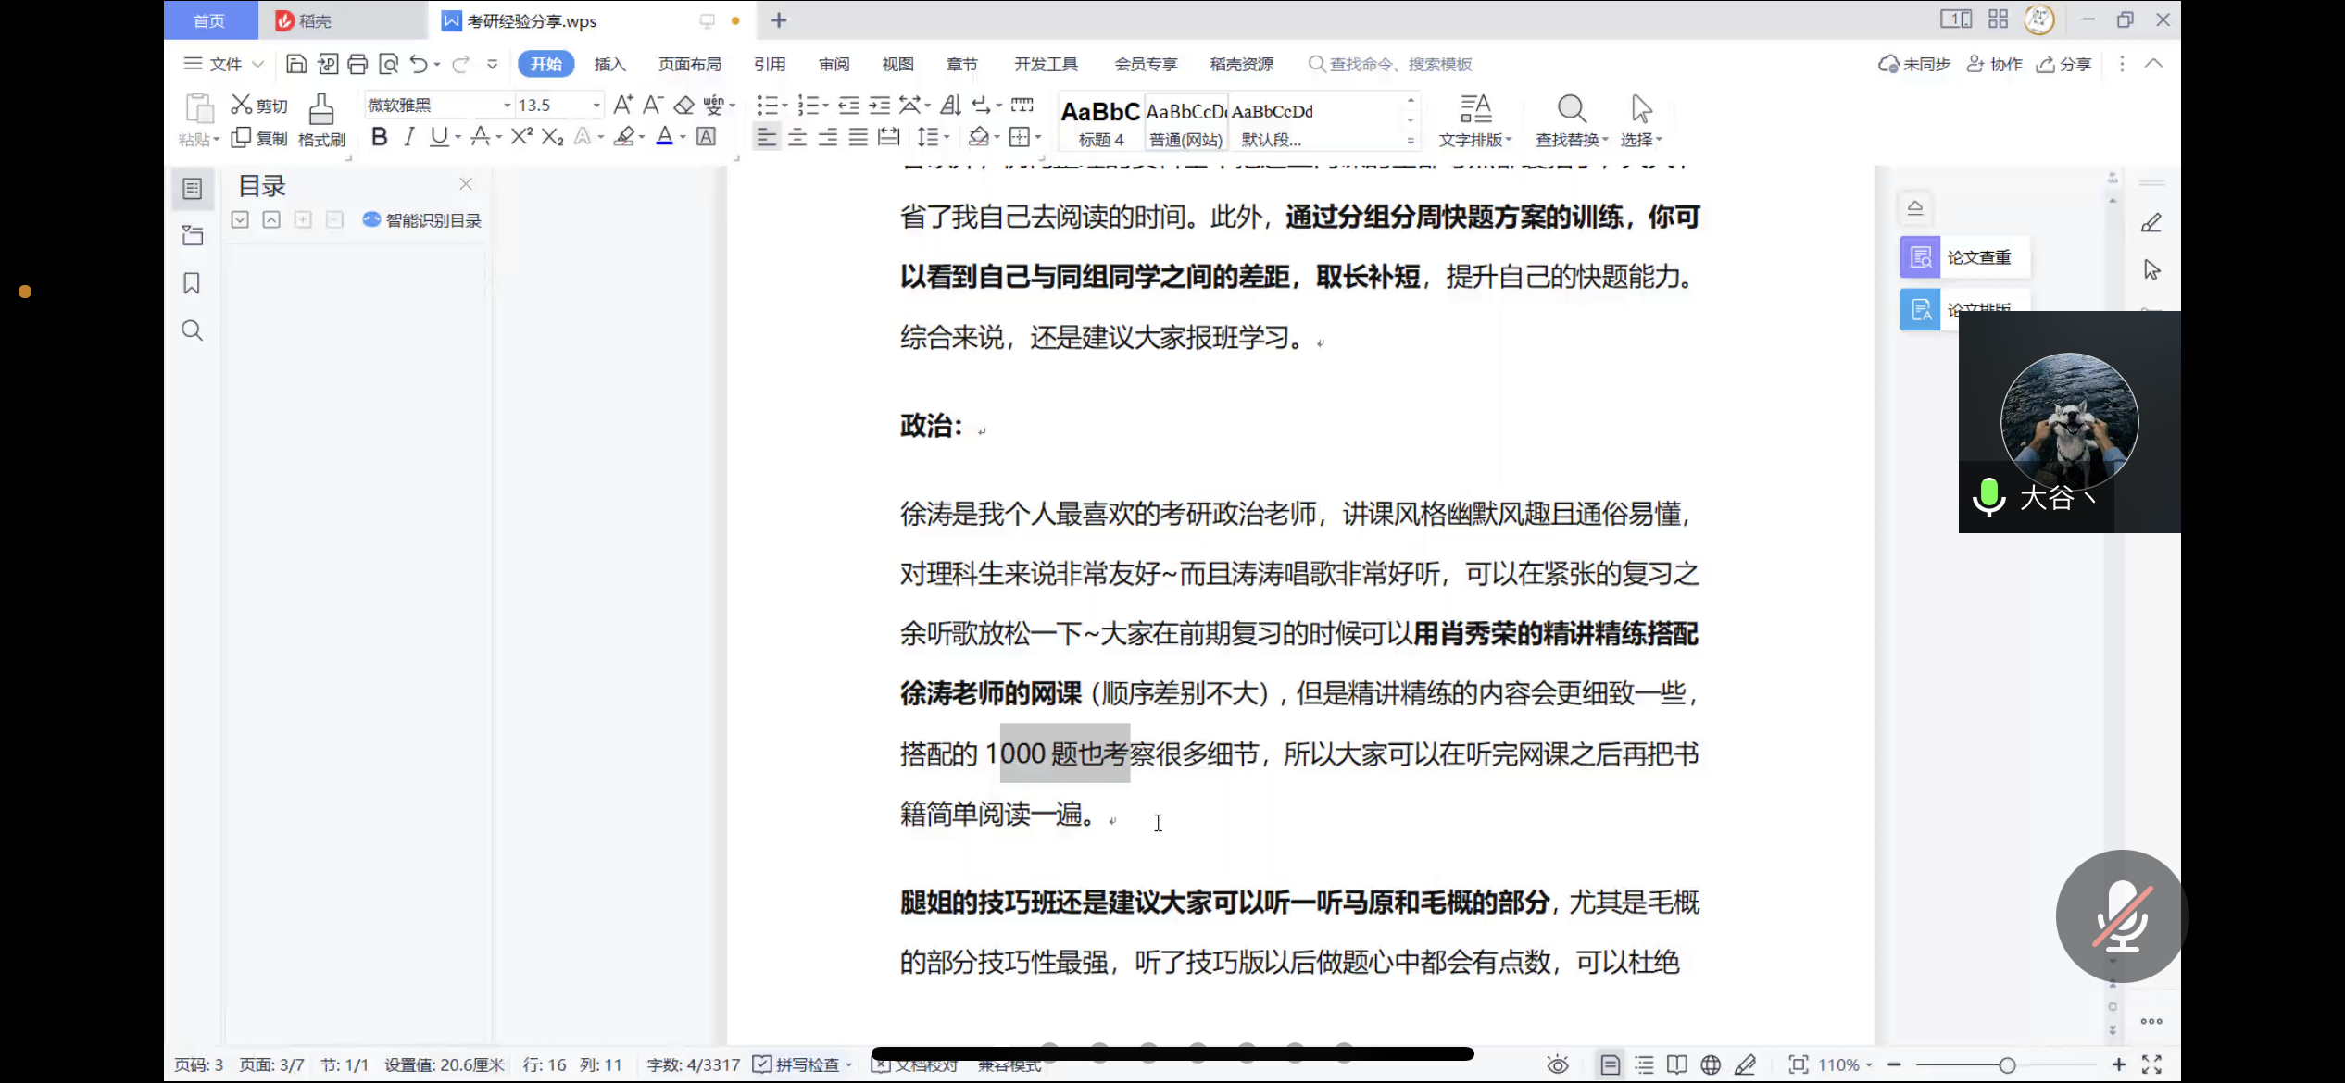2345x1083 pixels.
Task: Toggle eye protection mode in status bar
Action: click(x=1558, y=1064)
